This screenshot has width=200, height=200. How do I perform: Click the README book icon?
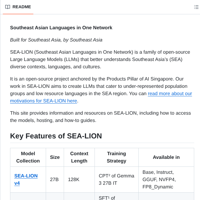pyautogui.click(x=8, y=7)
